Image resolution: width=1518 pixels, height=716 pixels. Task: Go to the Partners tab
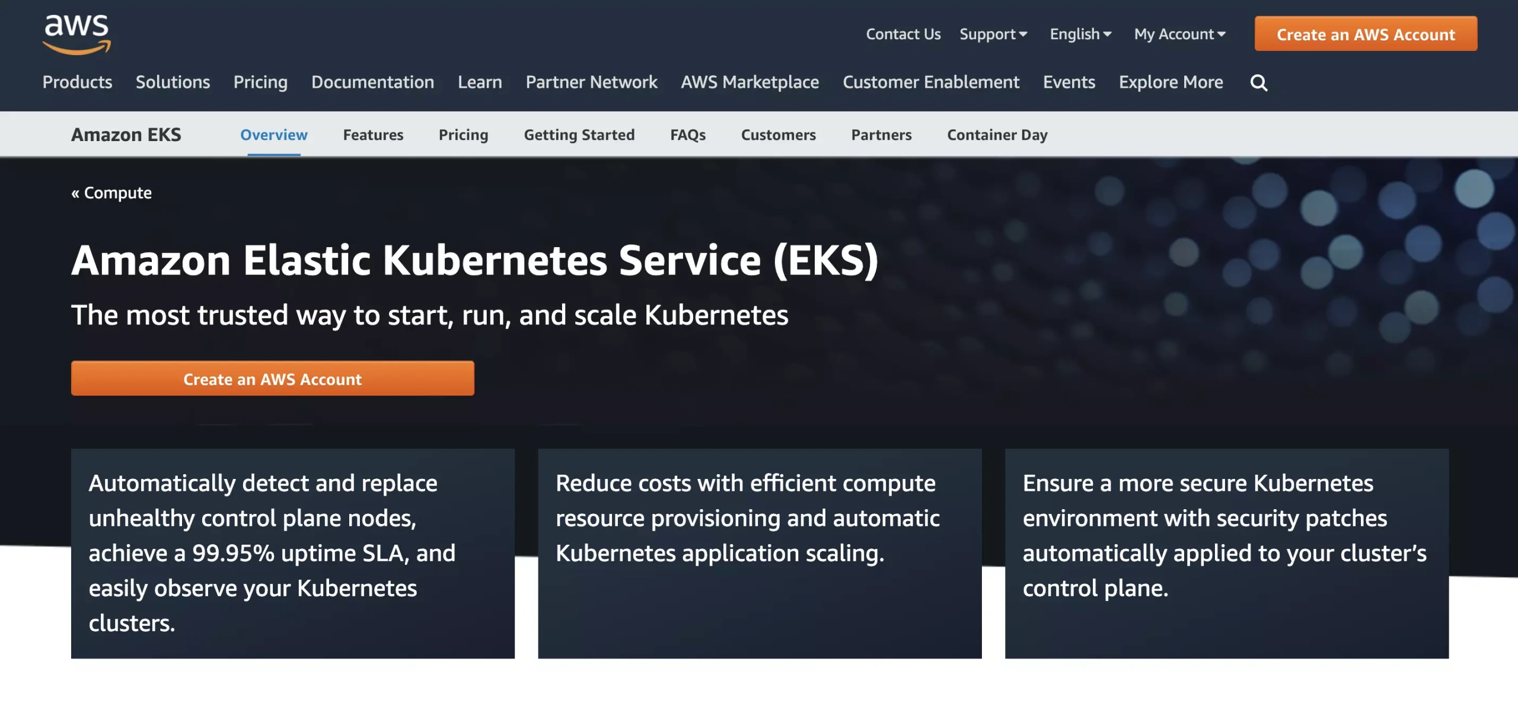(x=881, y=135)
